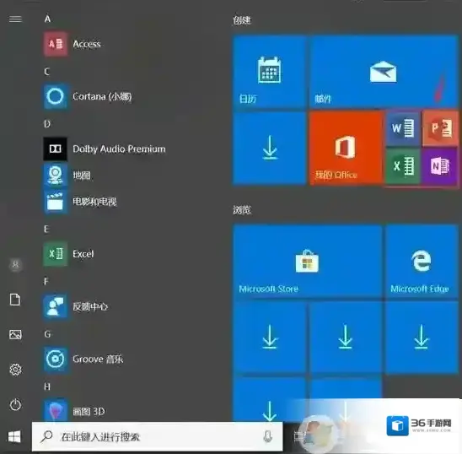This screenshot has height=454, width=462.
Task: Open the PowerPoint tile
Action: pyautogui.click(x=440, y=128)
